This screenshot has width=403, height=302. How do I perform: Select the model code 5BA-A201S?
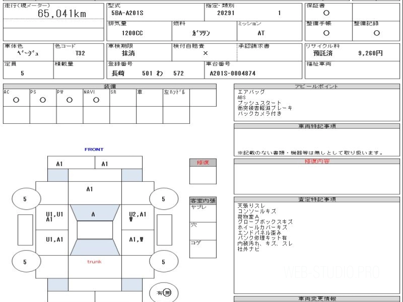click(127, 13)
